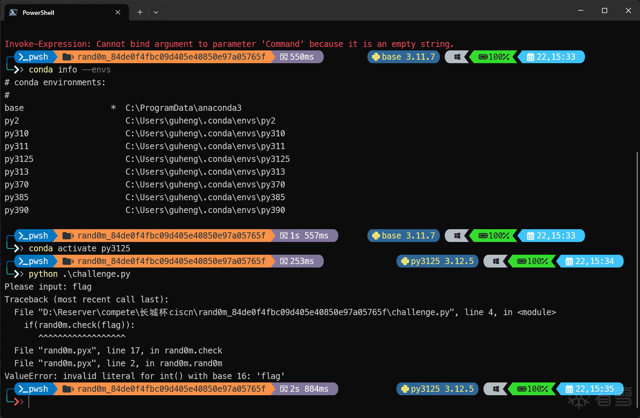640x418 pixels.
Task: Maximize the terminal window
Action: click(604, 11)
